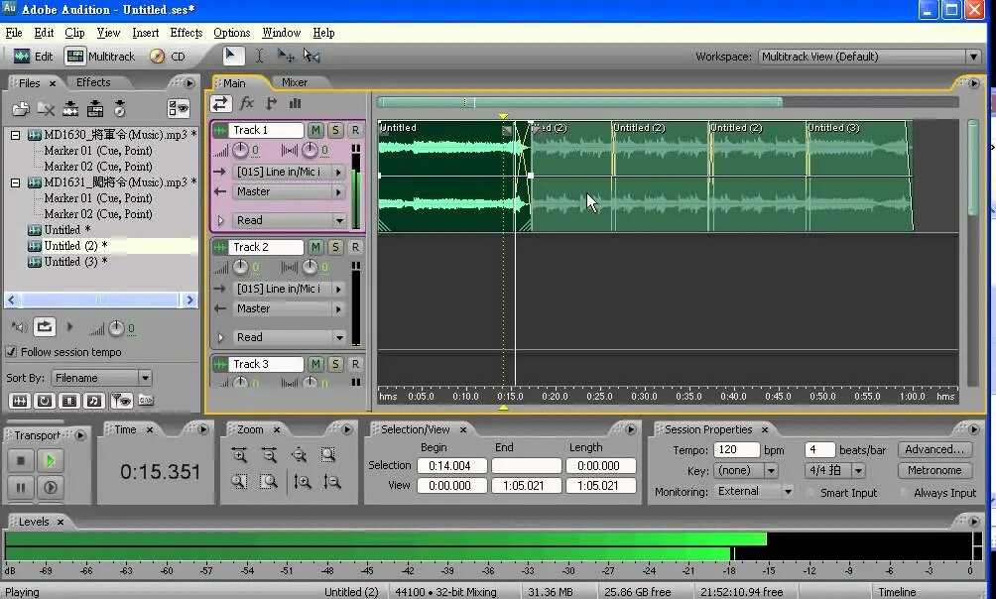The image size is (996, 599).
Task: Select the Scrub tool
Action: pyautogui.click(x=311, y=56)
